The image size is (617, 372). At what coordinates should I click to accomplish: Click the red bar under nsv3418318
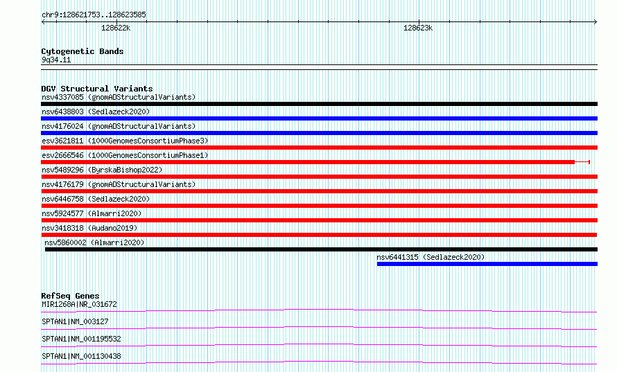tap(319, 235)
